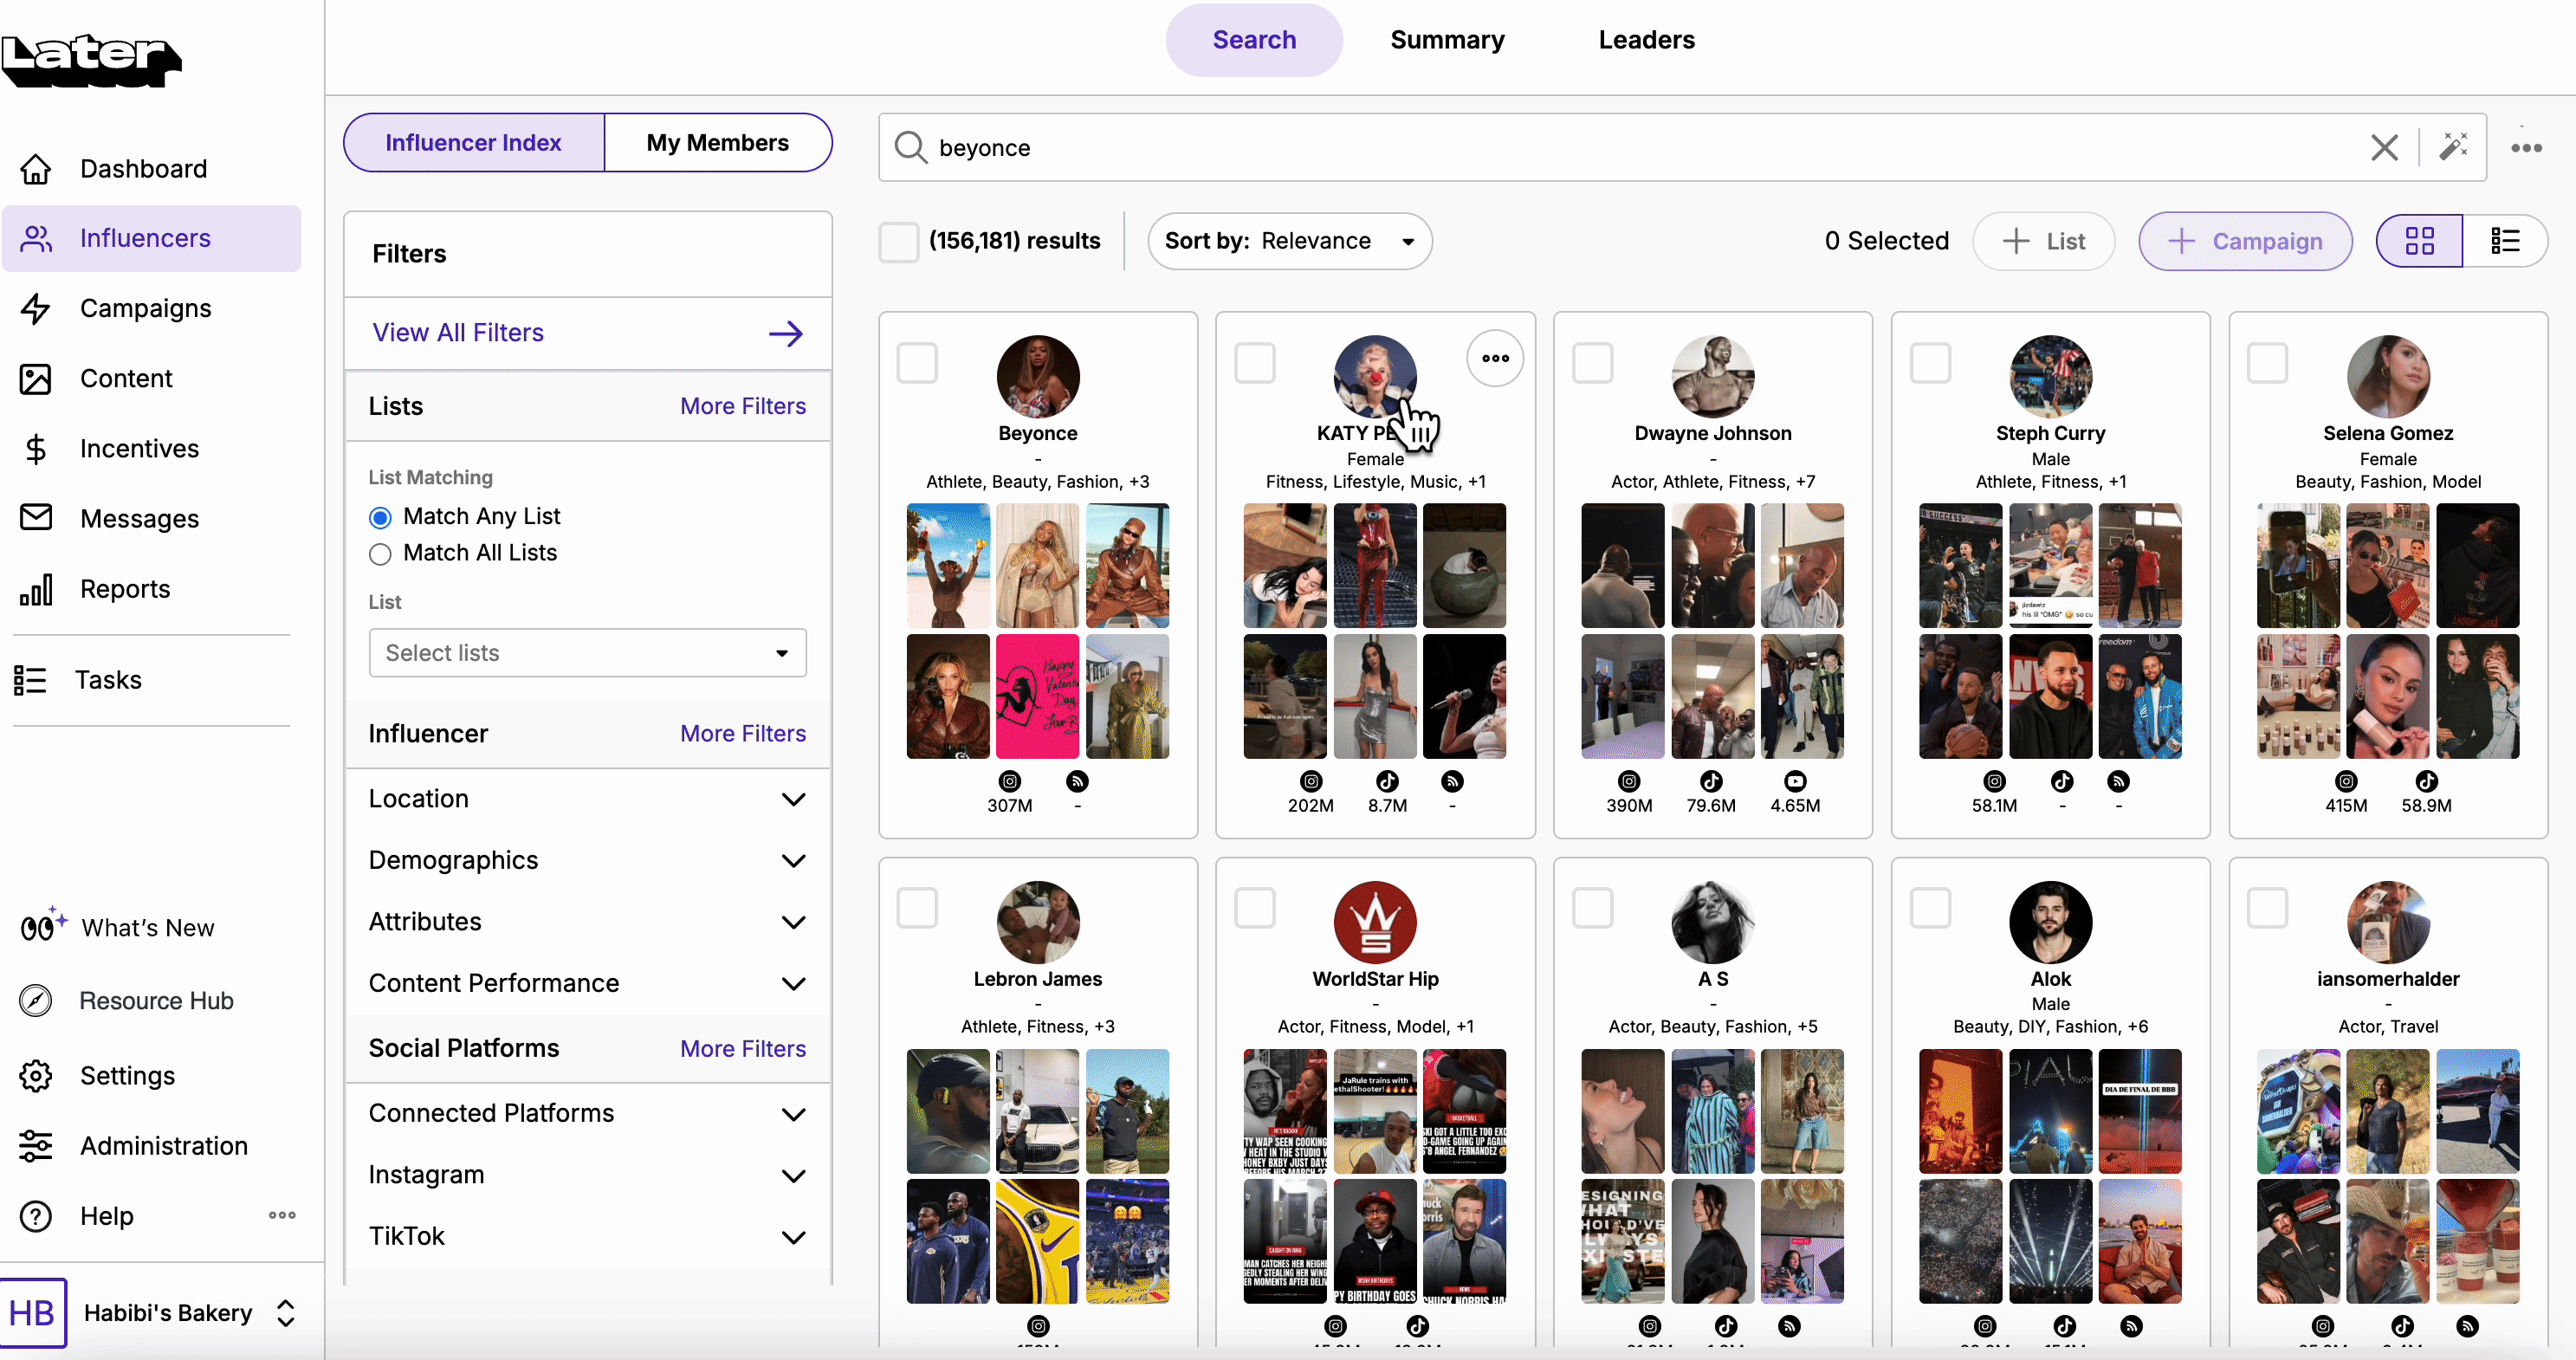This screenshot has height=1360, width=2576.
Task: Clear the search with the X icon
Action: pyautogui.click(x=2384, y=148)
